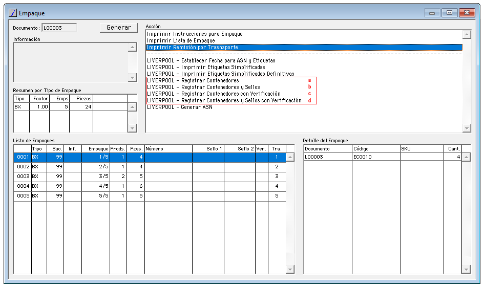Click the SKU column header
The image size is (484, 287).
click(x=422, y=148)
